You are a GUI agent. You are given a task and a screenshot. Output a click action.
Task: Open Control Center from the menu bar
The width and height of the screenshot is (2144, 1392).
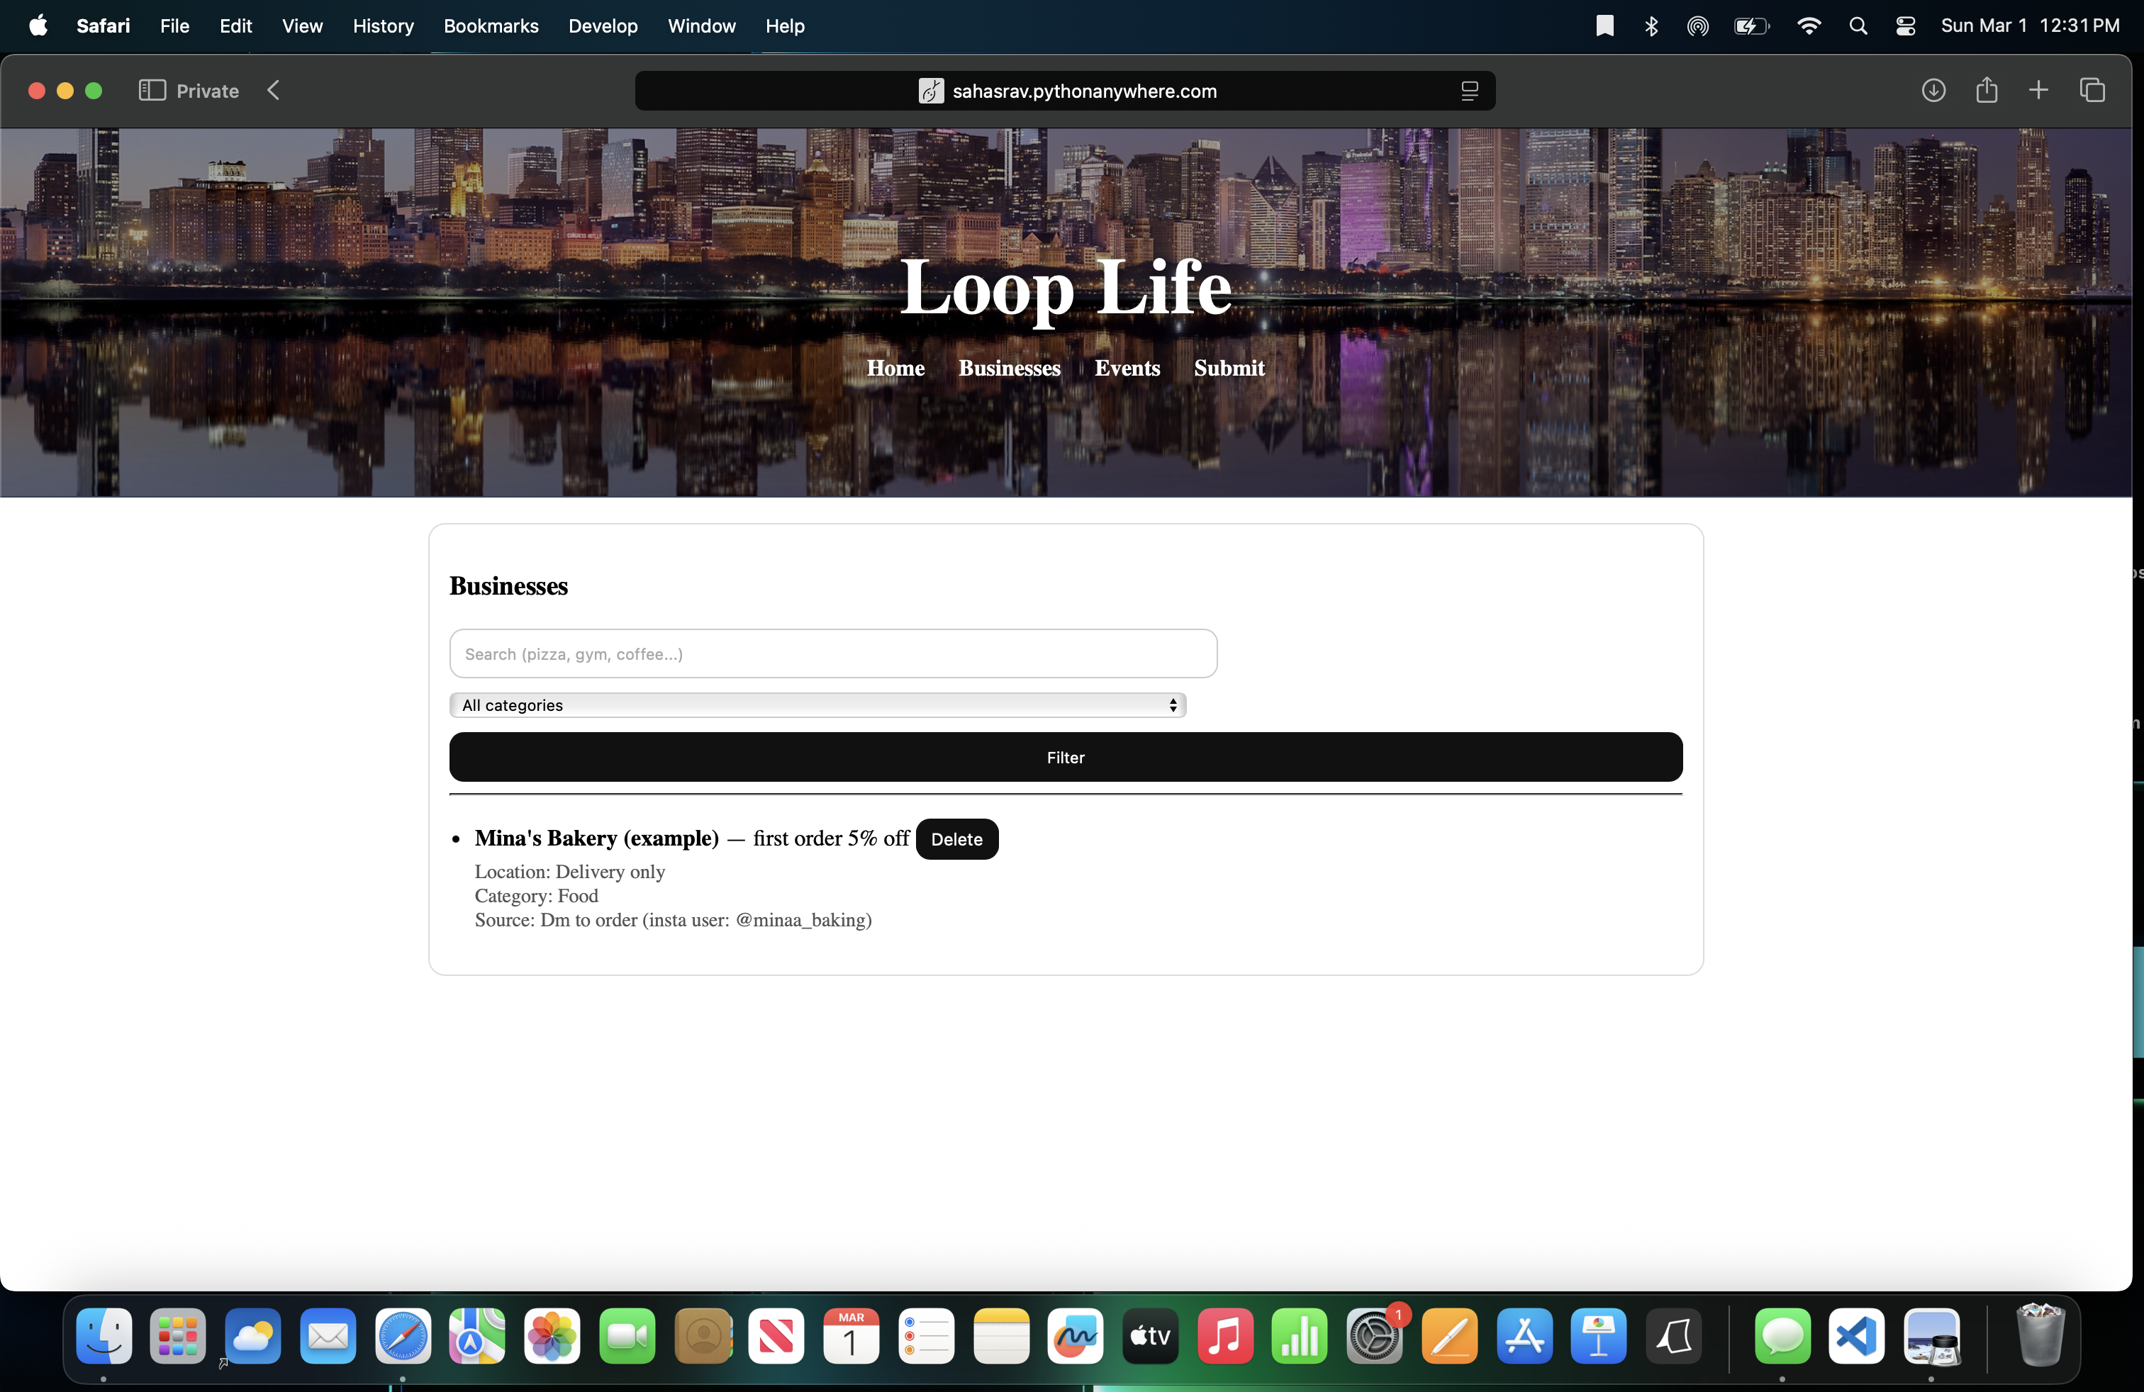(x=1905, y=26)
